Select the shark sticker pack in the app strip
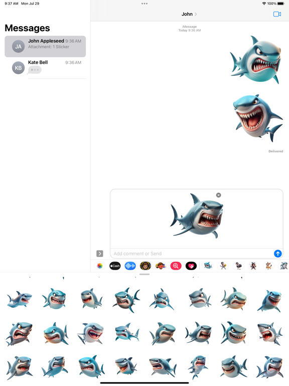This screenshot has width=289, height=386. tap(208, 266)
